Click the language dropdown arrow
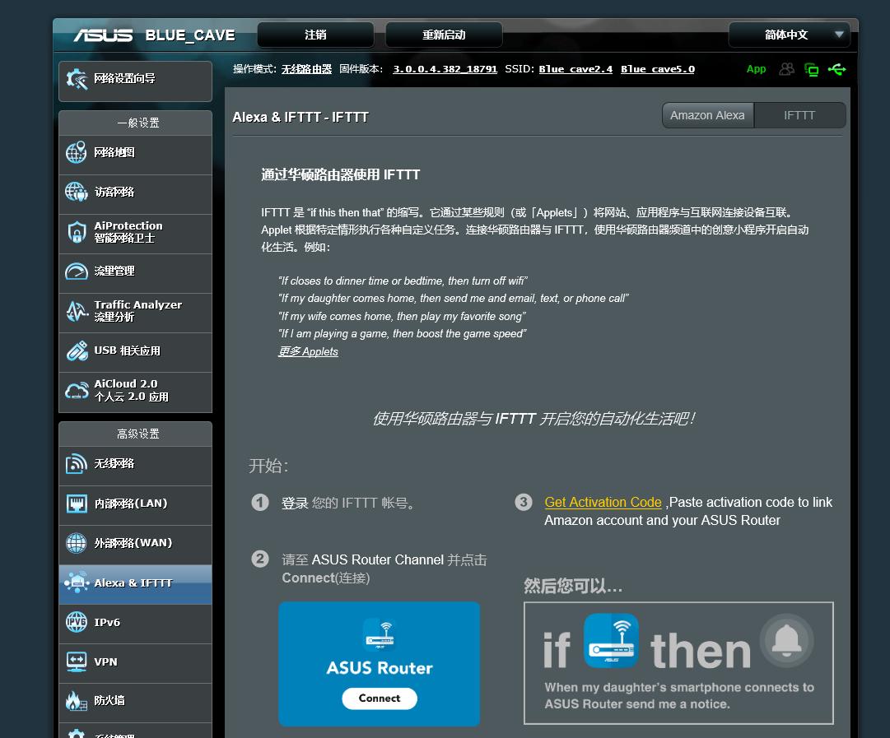The height and width of the screenshot is (738, 890). pos(839,34)
